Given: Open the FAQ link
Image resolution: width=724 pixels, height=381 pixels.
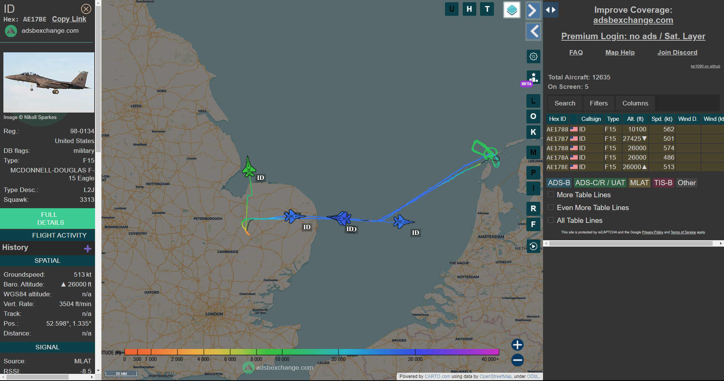Looking at the screenshot, I should [576, 52].
